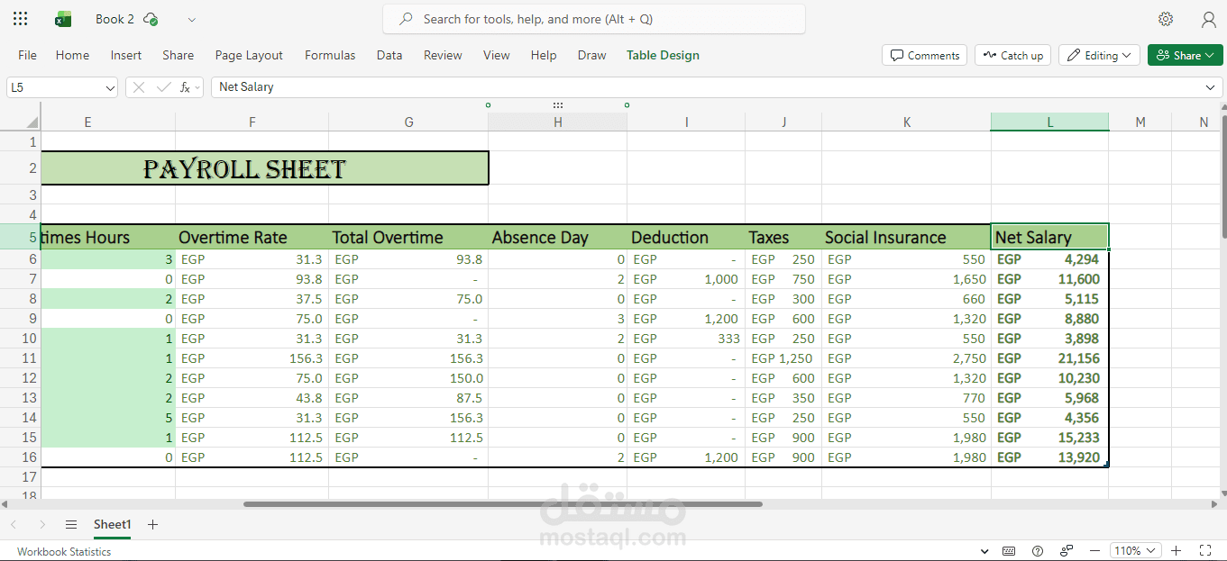
Task: Click deduction cell showing 333
Action: pyautogui.click(x=686, y=339)
